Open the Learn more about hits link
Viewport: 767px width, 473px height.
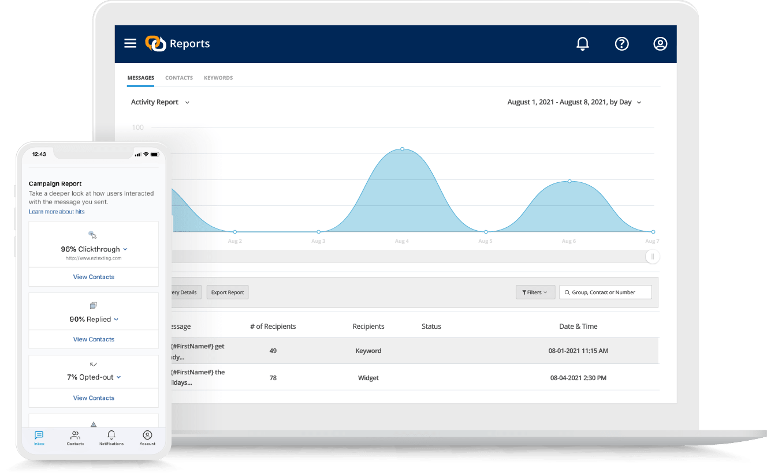[57, 212]
